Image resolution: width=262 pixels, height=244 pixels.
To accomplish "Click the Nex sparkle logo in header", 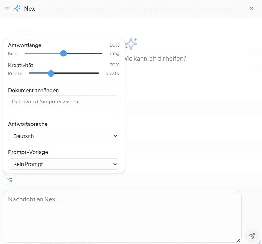I will click(x=17, y=8).
